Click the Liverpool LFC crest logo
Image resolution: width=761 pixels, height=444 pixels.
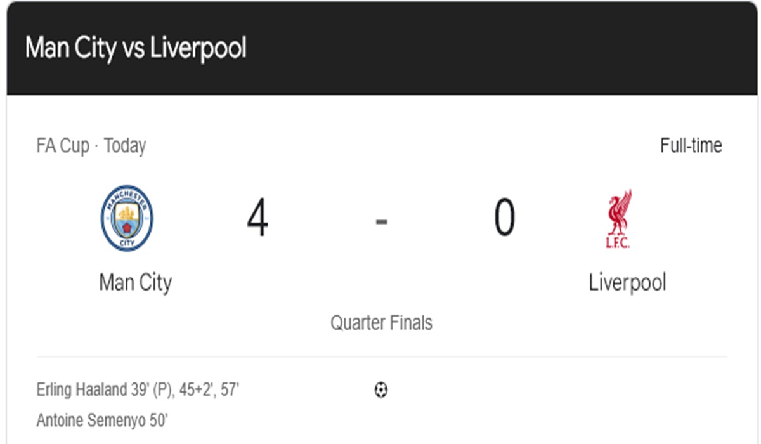[618, 219]
